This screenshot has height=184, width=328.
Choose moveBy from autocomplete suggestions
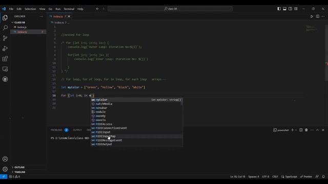(x=137, y=116)
